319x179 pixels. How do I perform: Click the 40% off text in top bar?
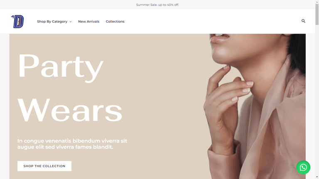[173, 5]
